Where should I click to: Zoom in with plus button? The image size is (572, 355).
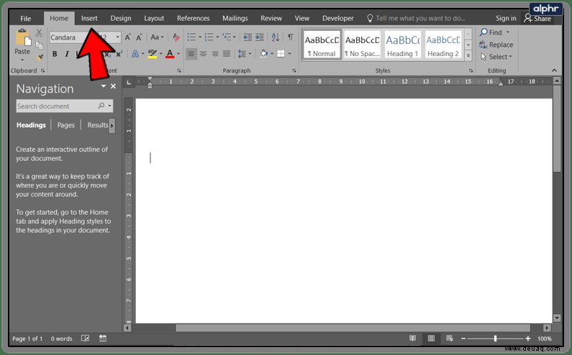[528, 338]
